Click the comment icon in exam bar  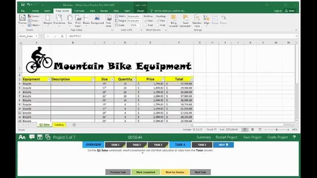coord(32,137)
